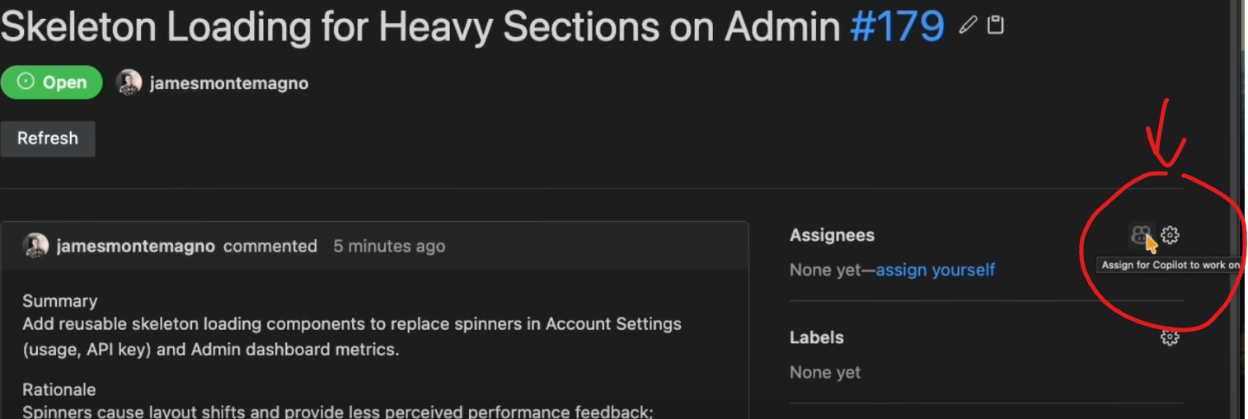Open the Labels gear settings
This screenshot has width=1248, height=419.
coord(1170,337)
